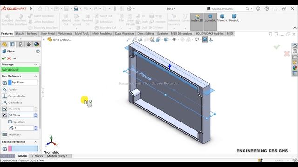This screenshot has width=298, height=167.
Task: Open the SolidWorks Help question icon
Action: pyautogui.click(x=267, y=9)
